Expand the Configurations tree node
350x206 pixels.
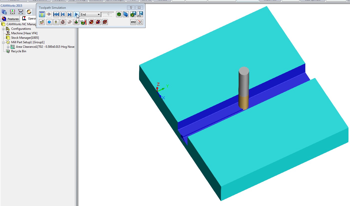tap(3, 29)
